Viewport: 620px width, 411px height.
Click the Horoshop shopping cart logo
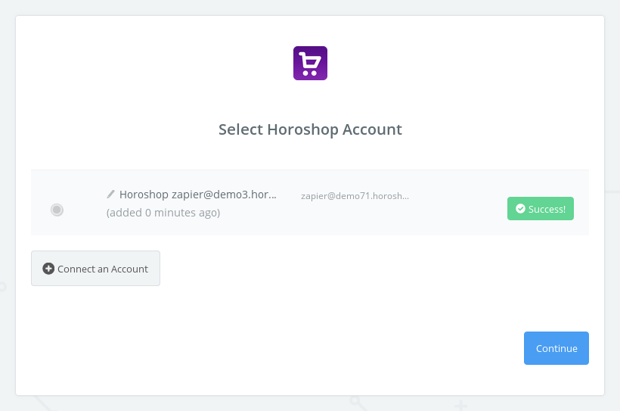(x=310, y=63)
